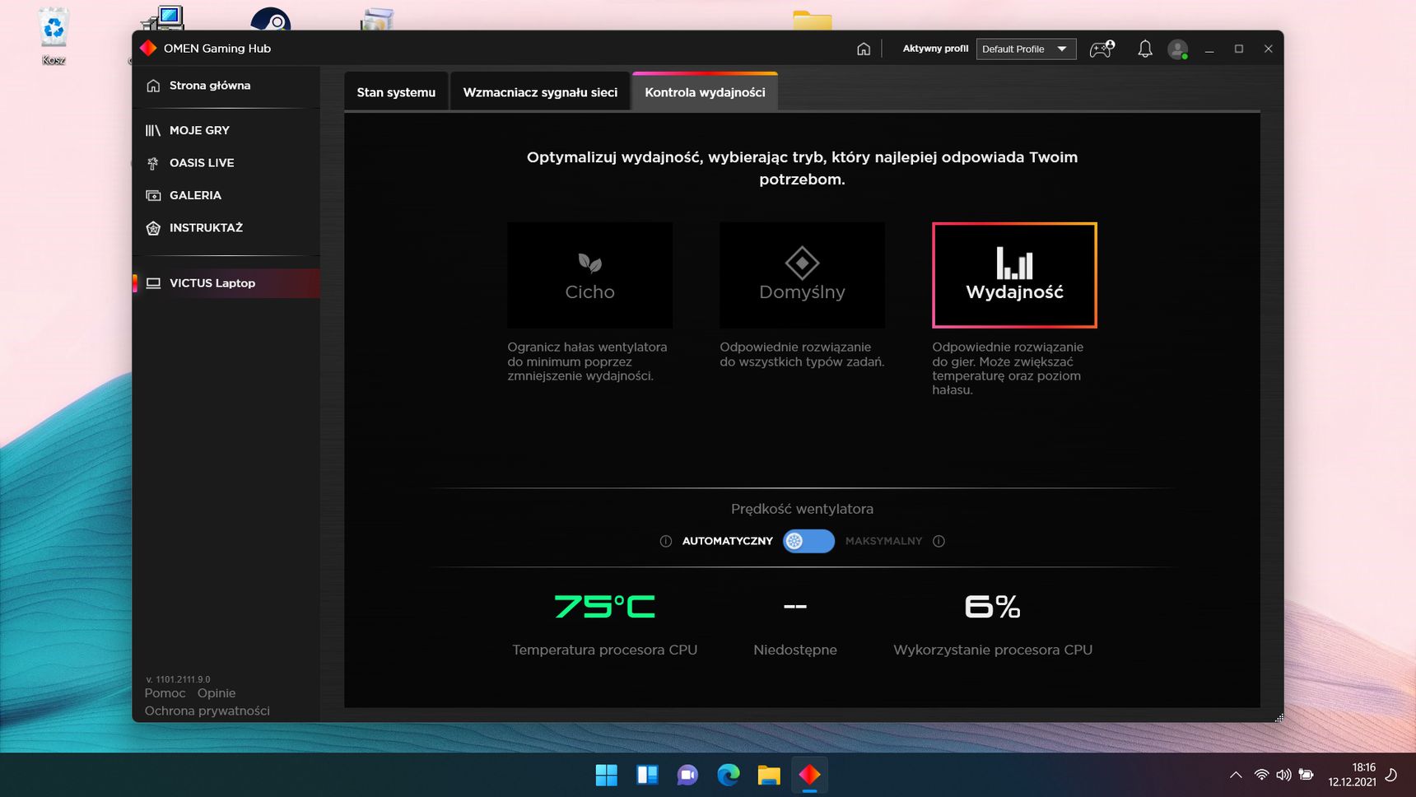Toggle fan speed switch to maximum
Image resolution: width=1416 pixels, height=797 pixels.
click(x=808, y=541)
